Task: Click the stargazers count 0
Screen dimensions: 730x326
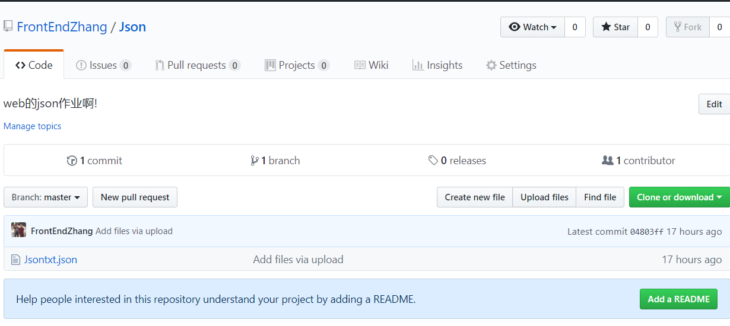Action: [648, 27]
